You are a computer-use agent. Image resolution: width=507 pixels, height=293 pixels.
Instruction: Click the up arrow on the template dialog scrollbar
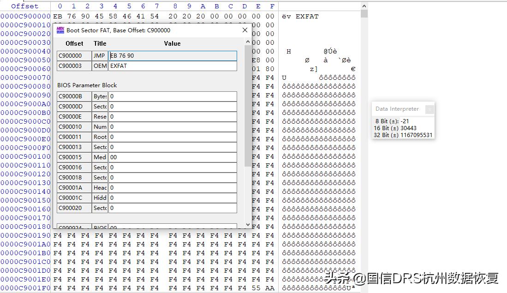(x=248, y=41)
